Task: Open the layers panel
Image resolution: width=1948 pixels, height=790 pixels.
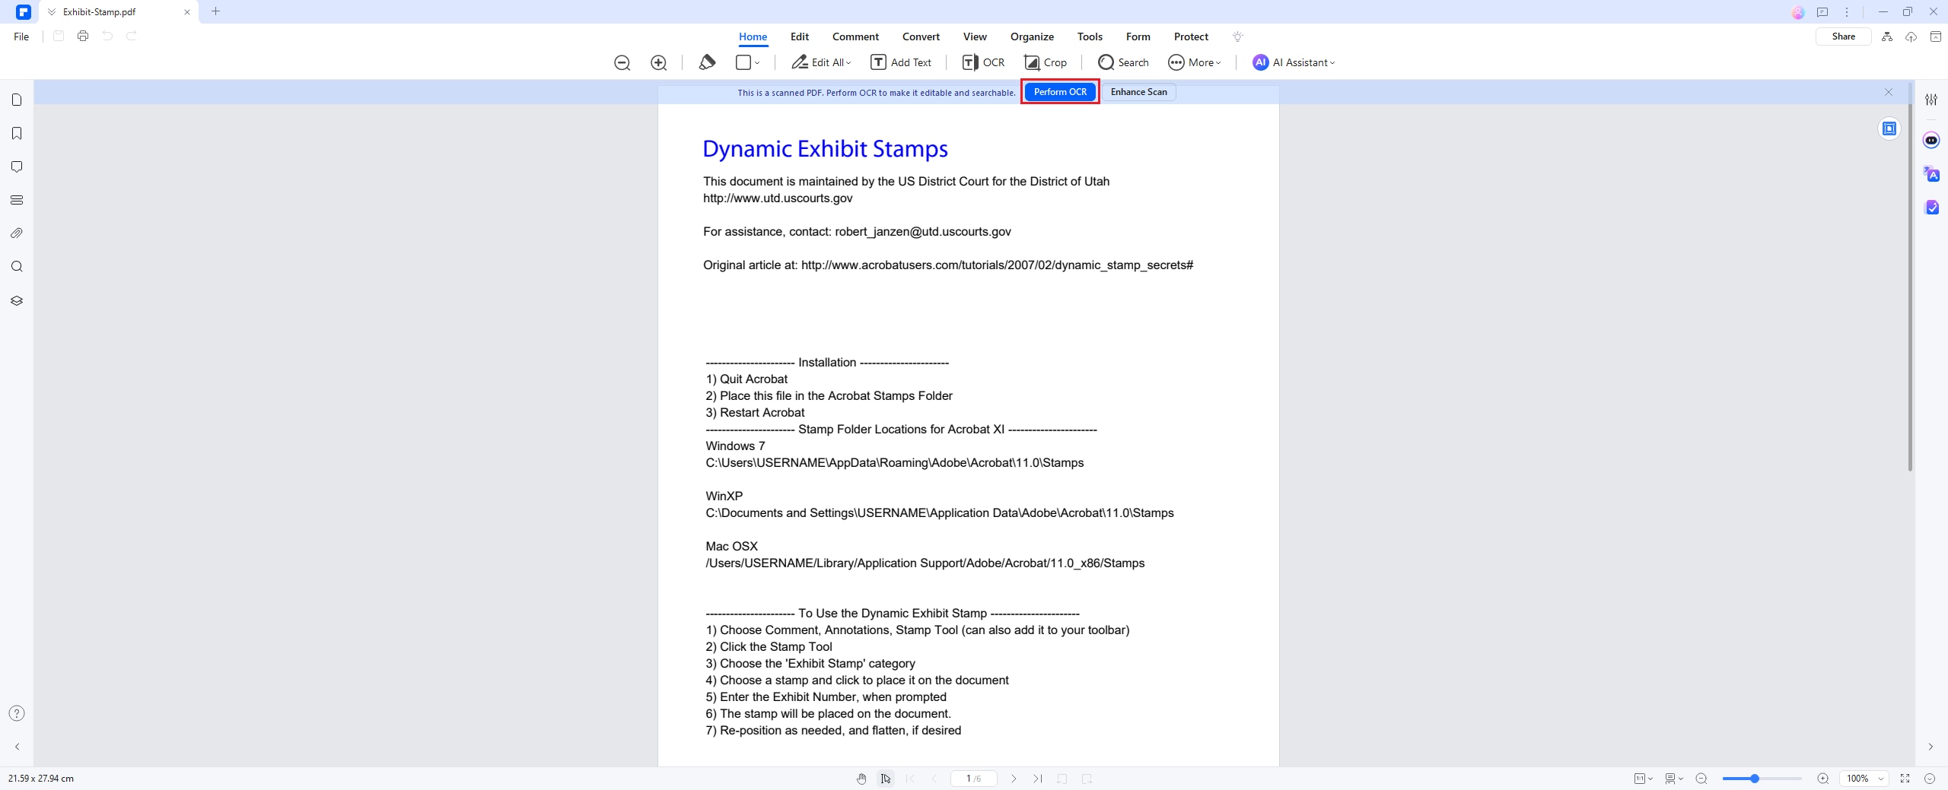Action: click(17, 300)
